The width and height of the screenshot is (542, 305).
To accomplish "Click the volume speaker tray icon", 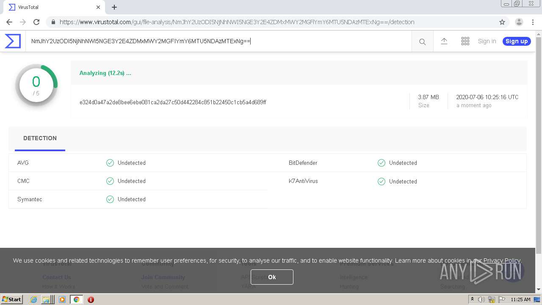I will point(481,299).
